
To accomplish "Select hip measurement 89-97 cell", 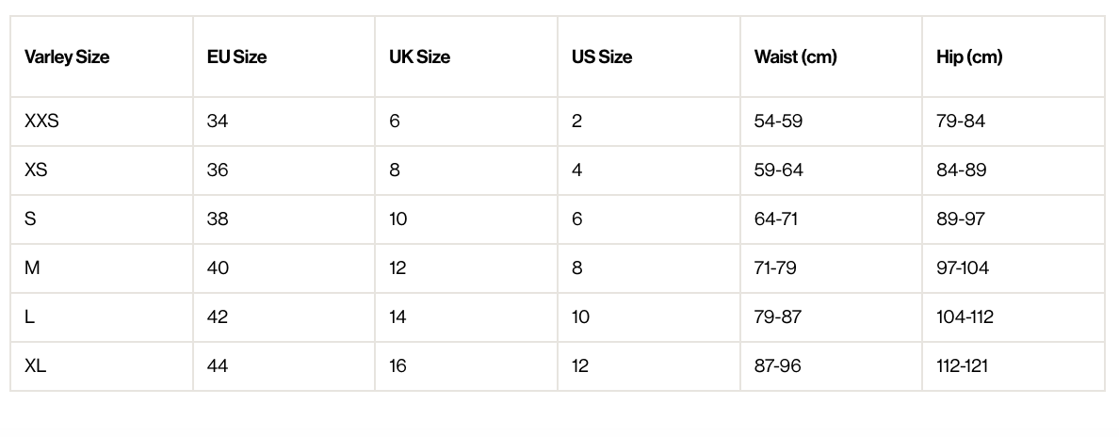I will tap(961, 219).
